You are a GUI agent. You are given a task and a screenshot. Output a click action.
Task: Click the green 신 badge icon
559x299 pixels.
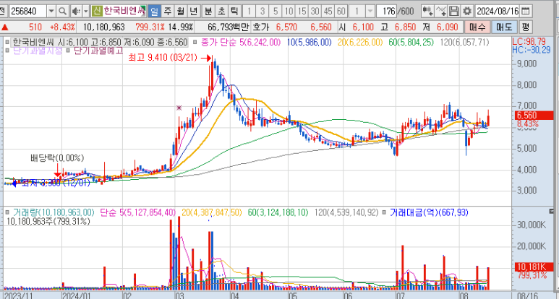tap(97, 12)
